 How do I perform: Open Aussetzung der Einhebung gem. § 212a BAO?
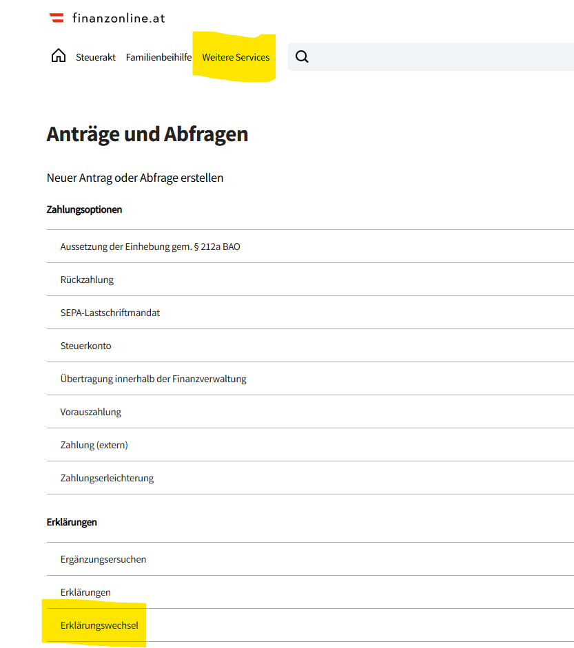click(x=150, y=247)
